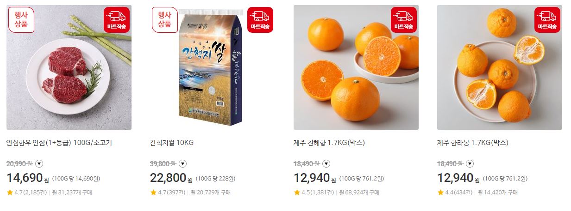Screen dimensions: 571x211
Task: Click mart delivery truck badge on 천혜향 product
Action: coord(404,20)
